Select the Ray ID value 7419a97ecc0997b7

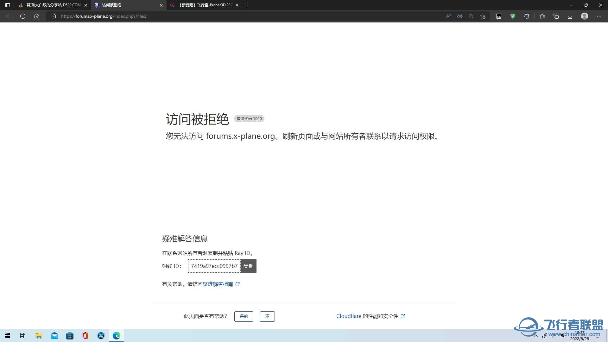pyautogui.click(x=214, y=266)
